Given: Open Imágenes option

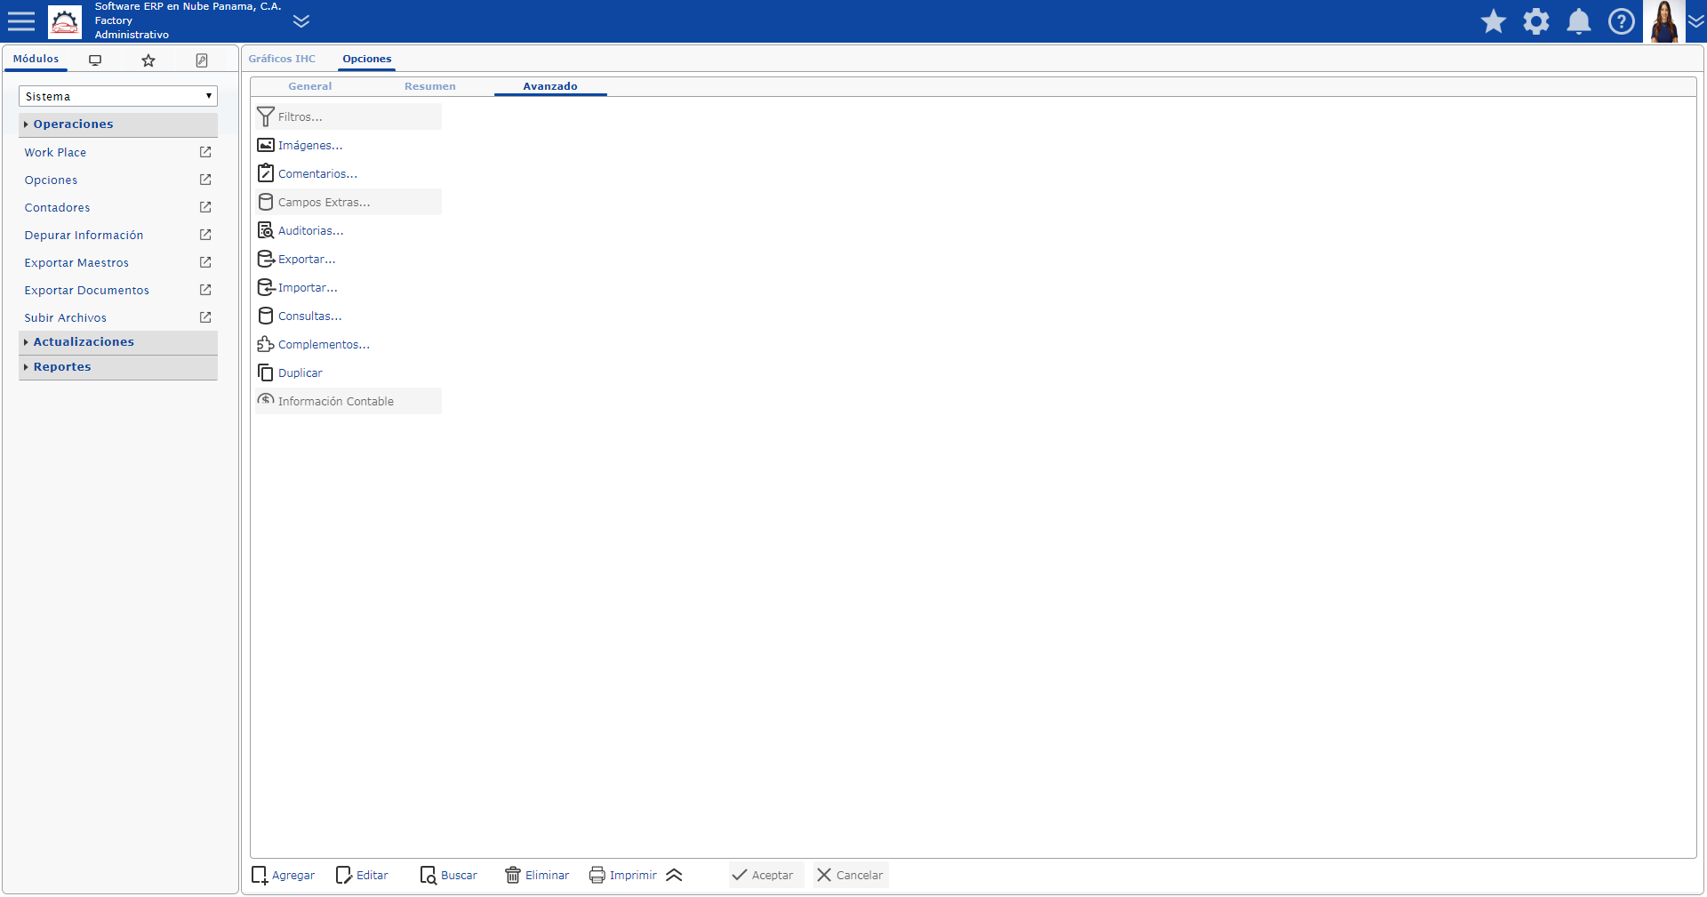Looking at the screenshot, I should [349, 146].
